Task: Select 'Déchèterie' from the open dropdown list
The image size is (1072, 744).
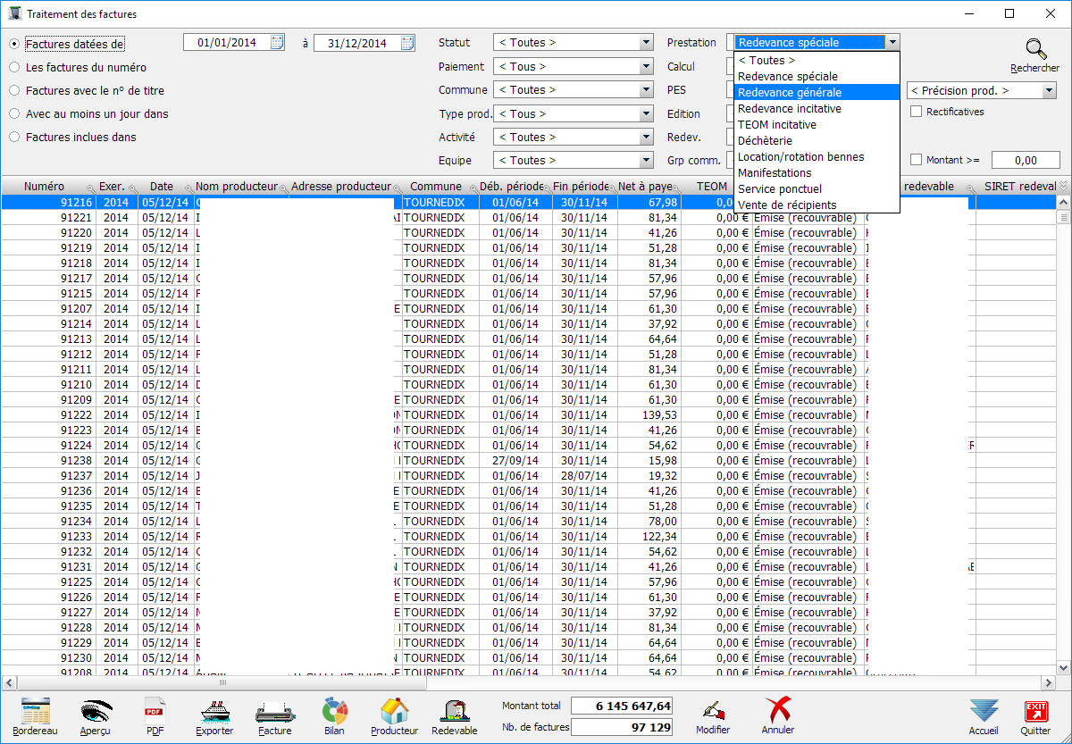Action: (x=765, y=140)
